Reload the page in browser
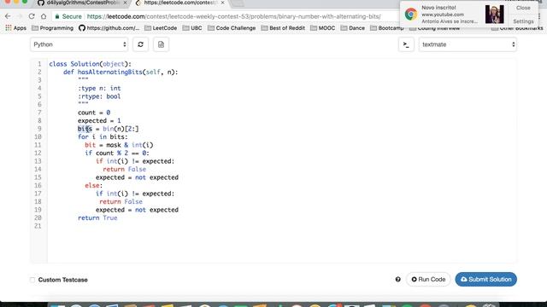 pos(32,16)
